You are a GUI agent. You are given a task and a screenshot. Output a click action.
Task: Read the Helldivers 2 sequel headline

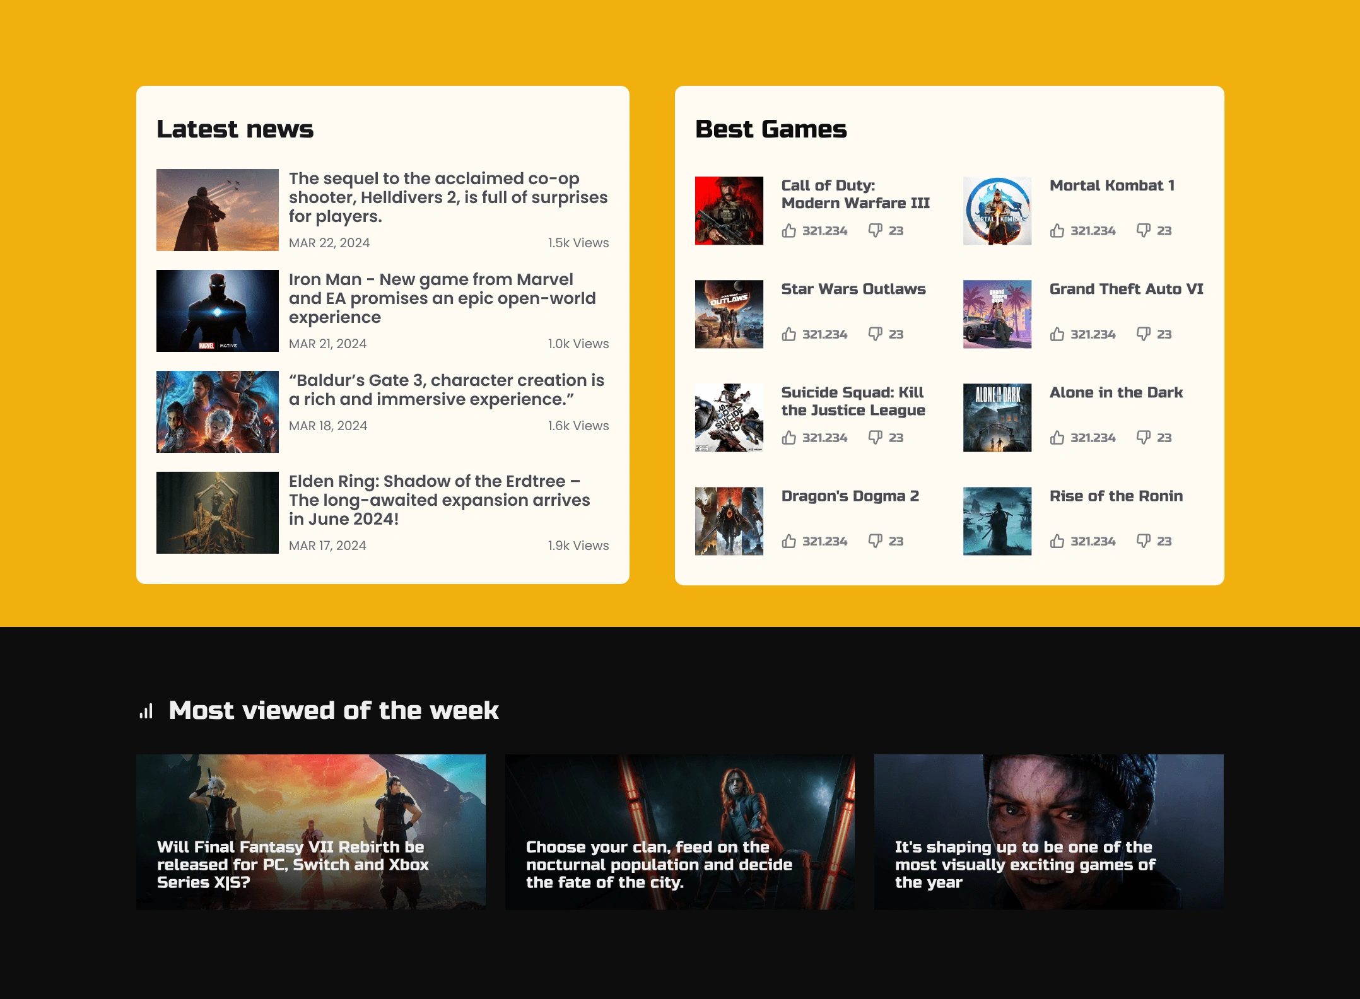(448, 197)
